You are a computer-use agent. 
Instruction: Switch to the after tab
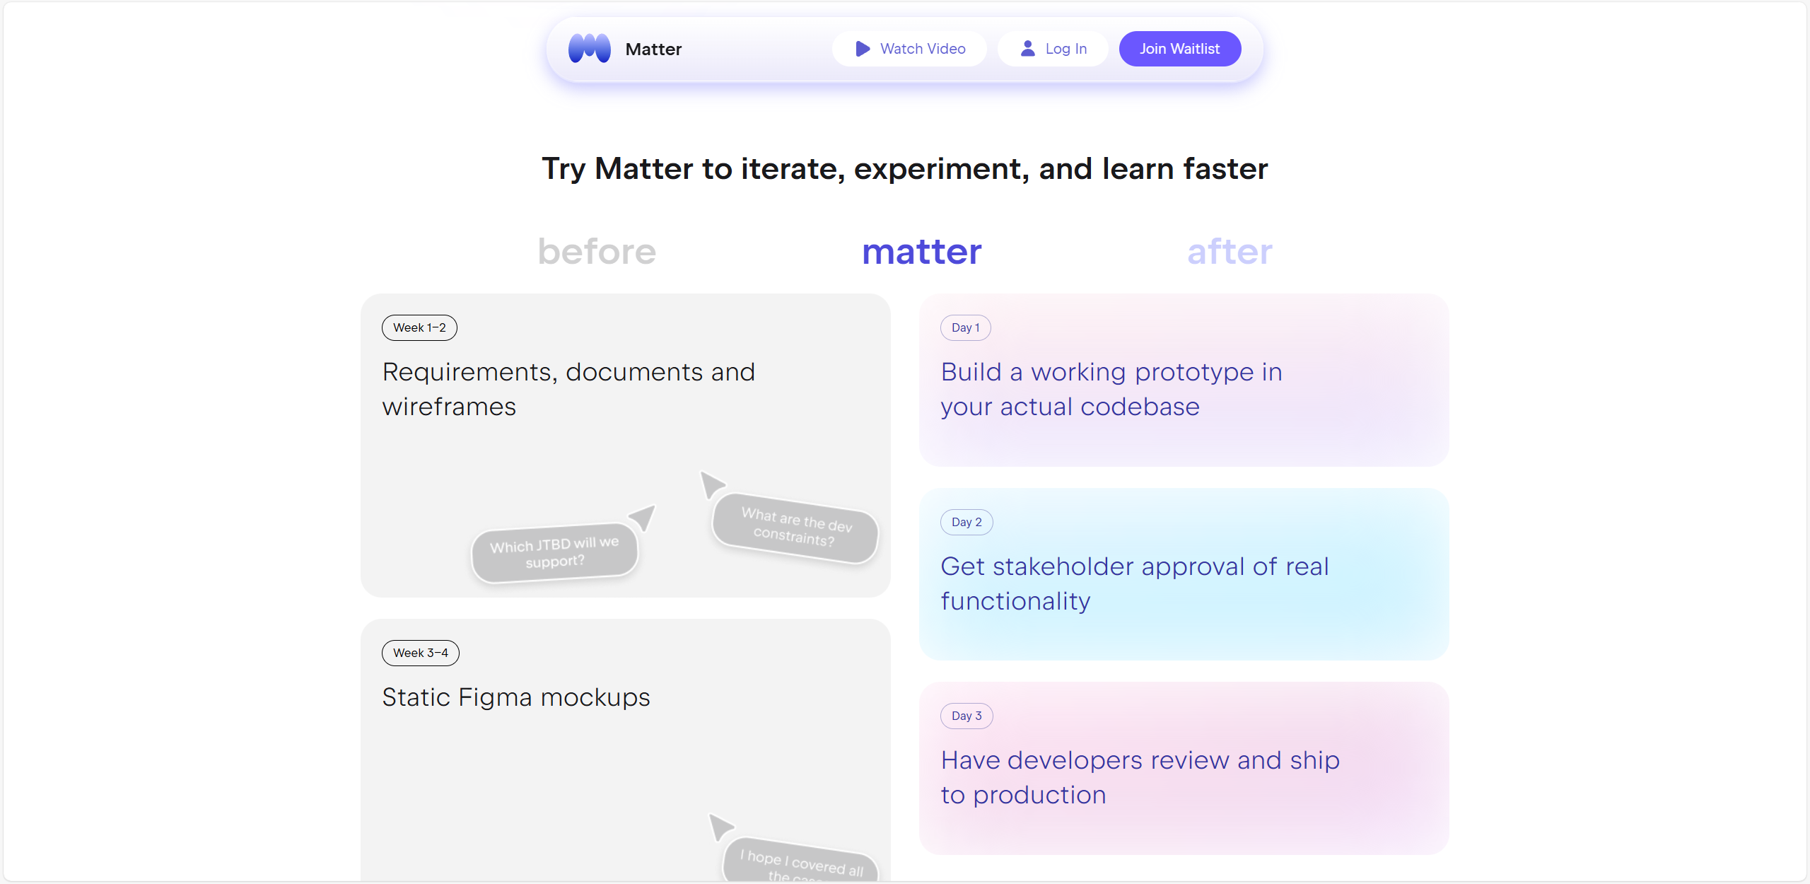tap(1230, 252)
